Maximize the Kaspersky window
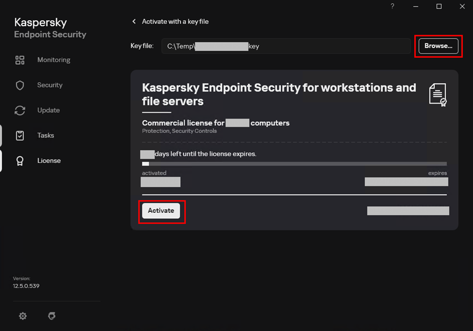473x331 pixels. point(439,7)
